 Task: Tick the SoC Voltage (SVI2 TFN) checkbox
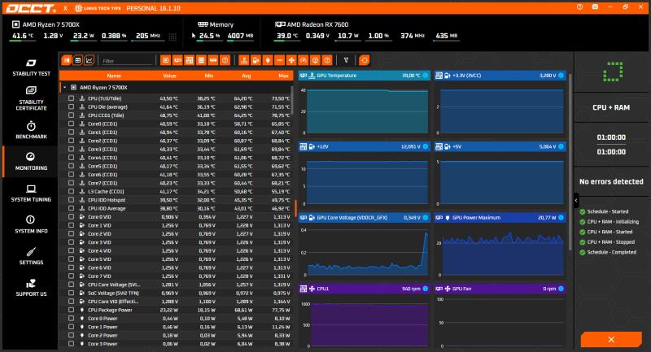point(72,293)
